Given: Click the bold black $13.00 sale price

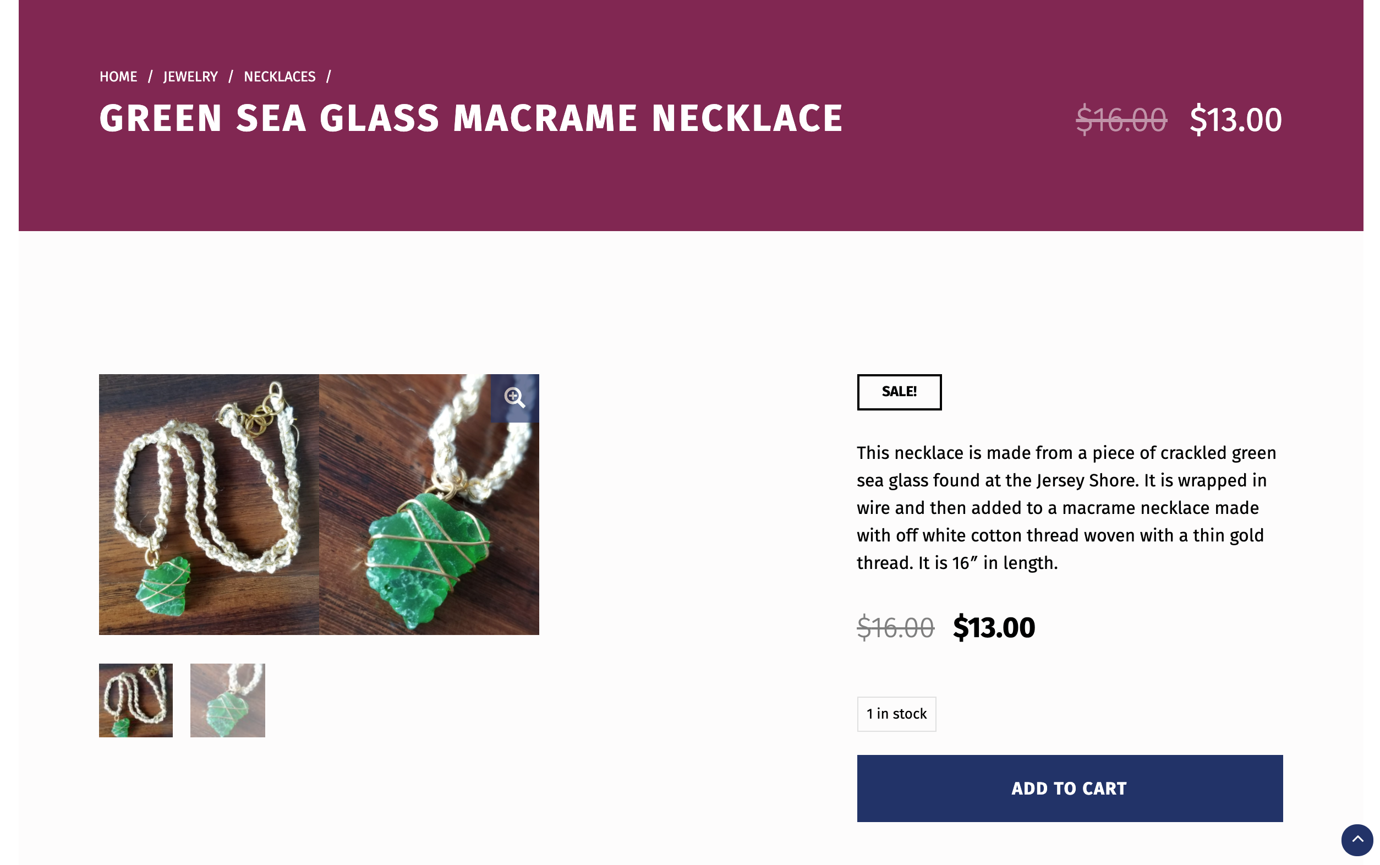Looking at the screenshot, I should [993, 627].
